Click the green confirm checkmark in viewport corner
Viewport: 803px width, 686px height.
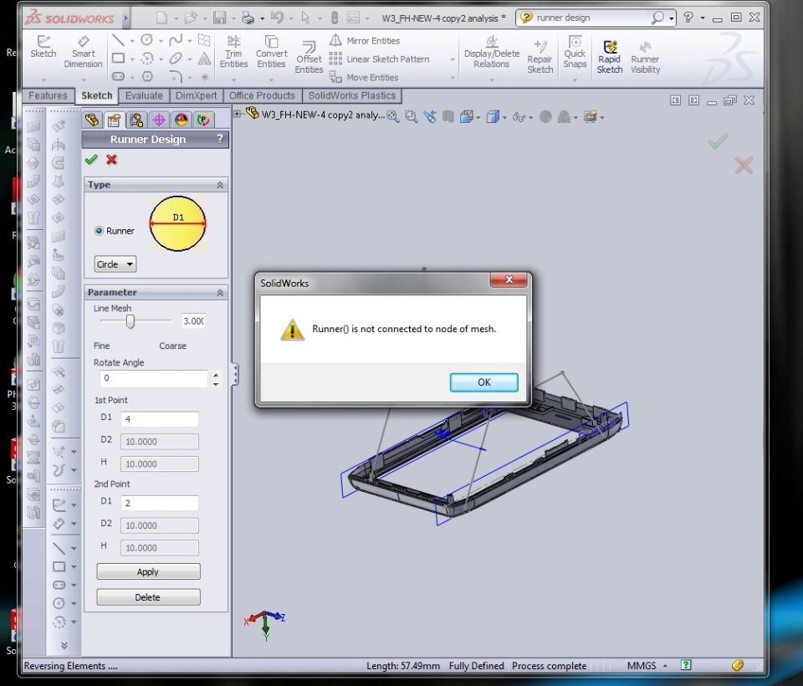718,141
